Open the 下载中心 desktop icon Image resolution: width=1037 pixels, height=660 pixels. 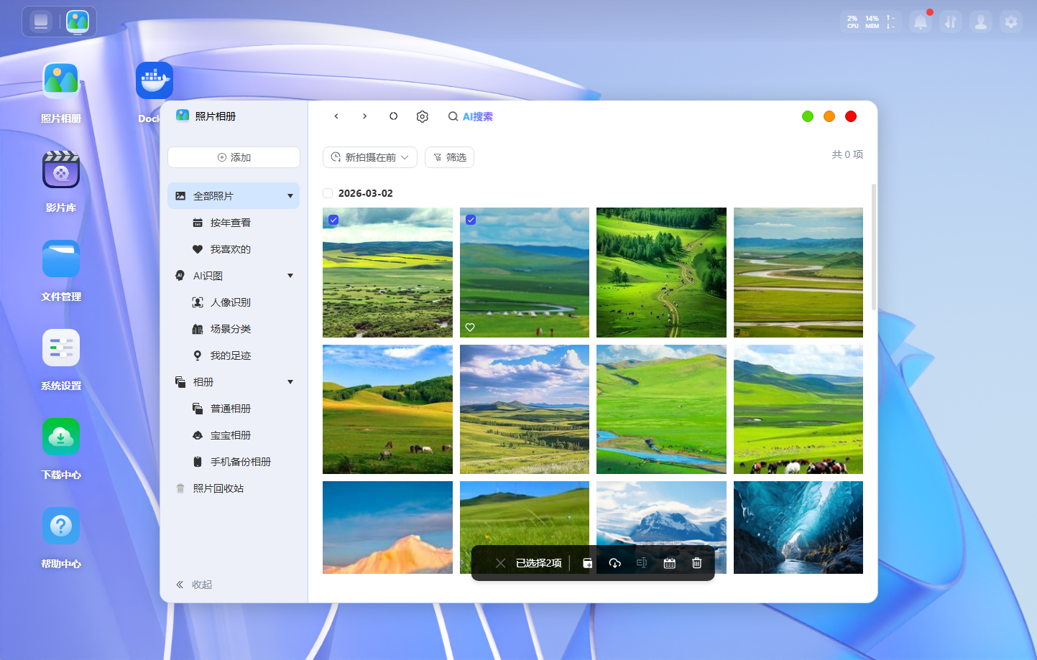[x=61, y=437]
